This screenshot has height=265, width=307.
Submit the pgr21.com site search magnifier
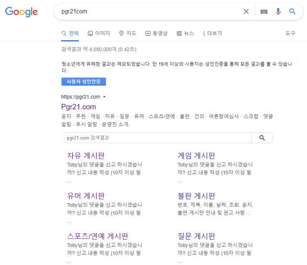(x=262, y=138)
